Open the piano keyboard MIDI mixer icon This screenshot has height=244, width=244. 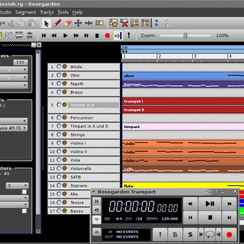(19, 35)
